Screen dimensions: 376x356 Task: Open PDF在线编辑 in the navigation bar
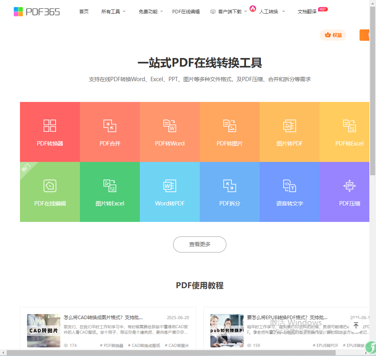[x=186, y=12]
